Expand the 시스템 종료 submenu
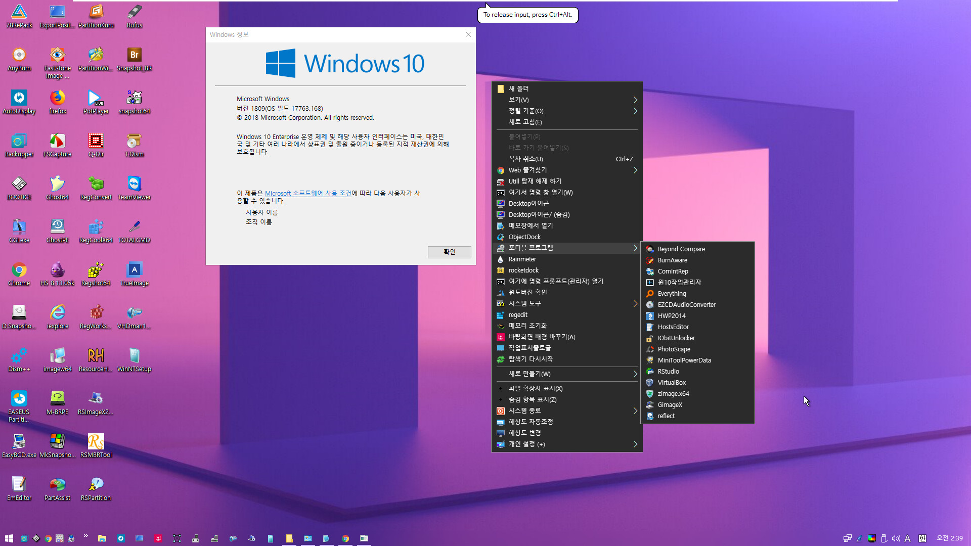 click(567, 411)
